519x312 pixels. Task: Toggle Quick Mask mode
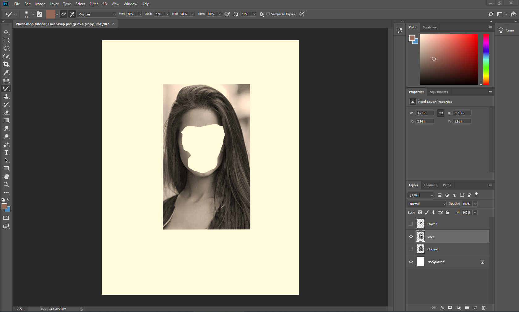pos(6,218)
